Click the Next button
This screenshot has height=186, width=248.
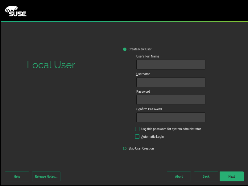(x=231, y=176)
